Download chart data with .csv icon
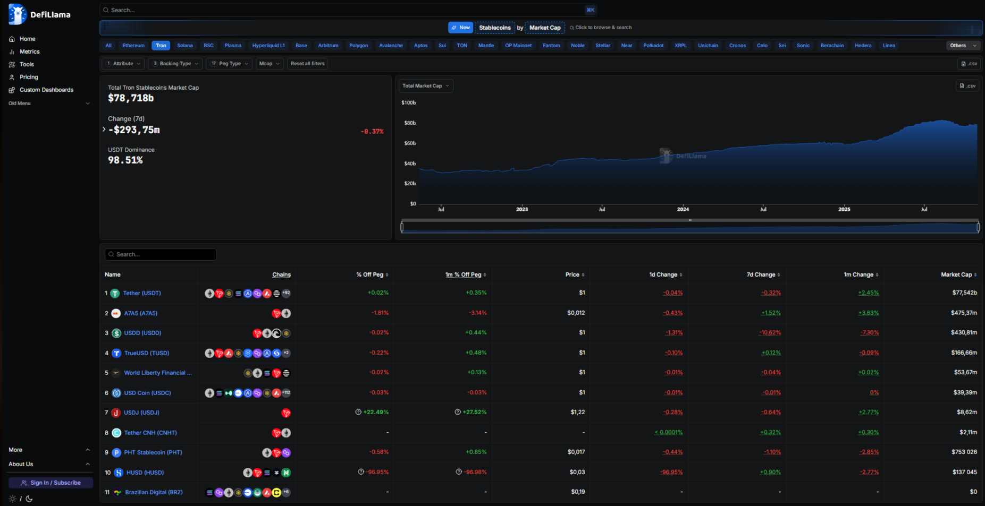985x506 pixels. click(967, 85)
